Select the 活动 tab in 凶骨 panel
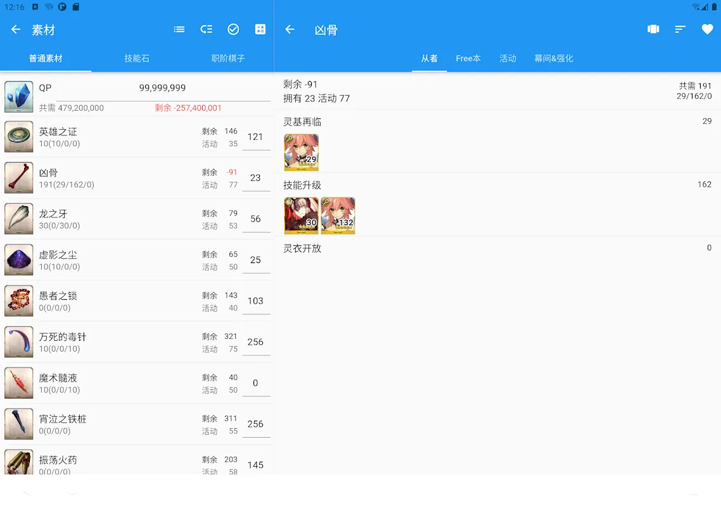This screenshot has height=506, width=721. point(507,58)
